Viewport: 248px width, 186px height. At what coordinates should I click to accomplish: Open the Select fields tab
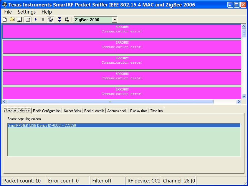[x=72, y=111]
